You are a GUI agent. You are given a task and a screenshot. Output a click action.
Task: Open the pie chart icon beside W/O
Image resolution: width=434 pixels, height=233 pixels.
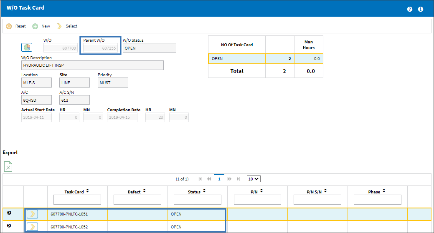pyautogui.click(x=27, y=48)
